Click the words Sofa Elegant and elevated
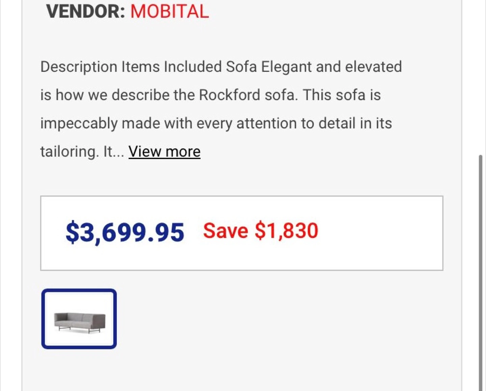The image size is (486, 391). pyautogui.click(x=314, y=67)
